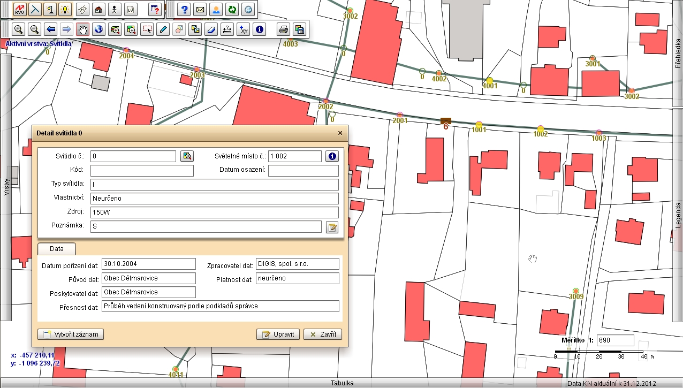Click light point 2004 on the map
Viewport: 683px width, 388px height.
click(126, 50)
